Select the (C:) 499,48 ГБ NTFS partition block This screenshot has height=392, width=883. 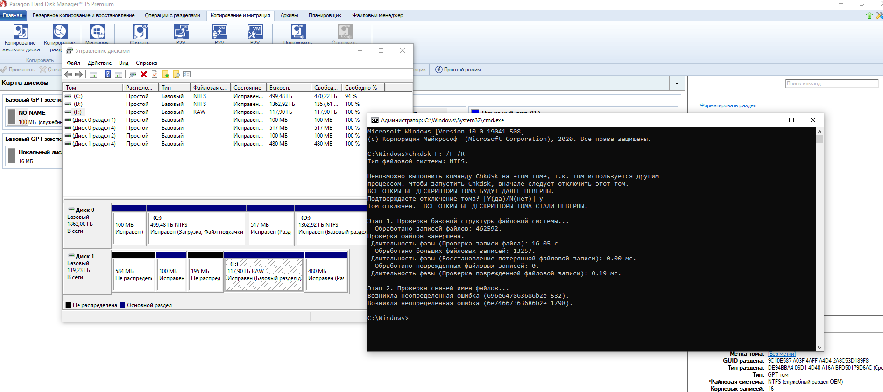tap(197, 225)
